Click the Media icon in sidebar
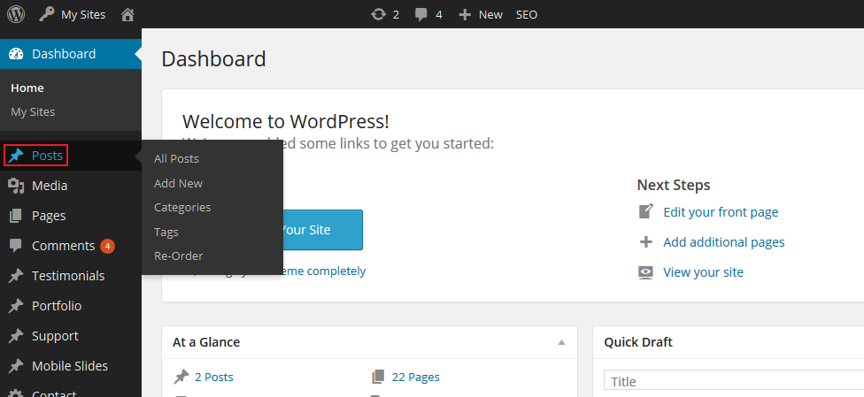The image size is (864, 397). tap(16, 186)
